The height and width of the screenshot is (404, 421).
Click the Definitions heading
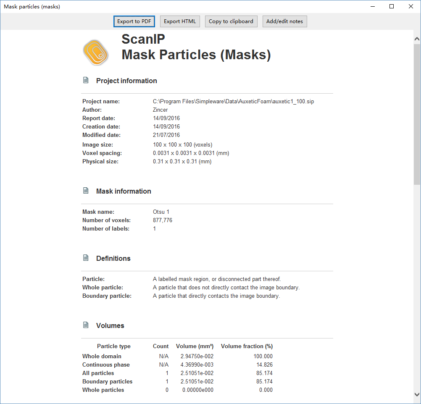click(113, 258)
